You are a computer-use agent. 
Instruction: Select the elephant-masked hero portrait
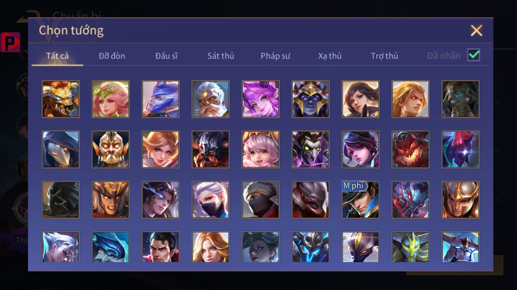click(460, 99)
